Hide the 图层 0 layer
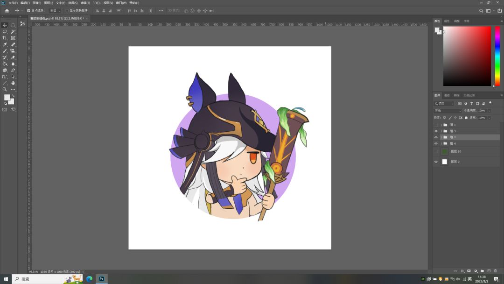Image resolution: width=504 pixels, height=284 pixels. (436, 162)
